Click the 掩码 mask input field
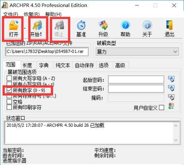 point(136,98)
